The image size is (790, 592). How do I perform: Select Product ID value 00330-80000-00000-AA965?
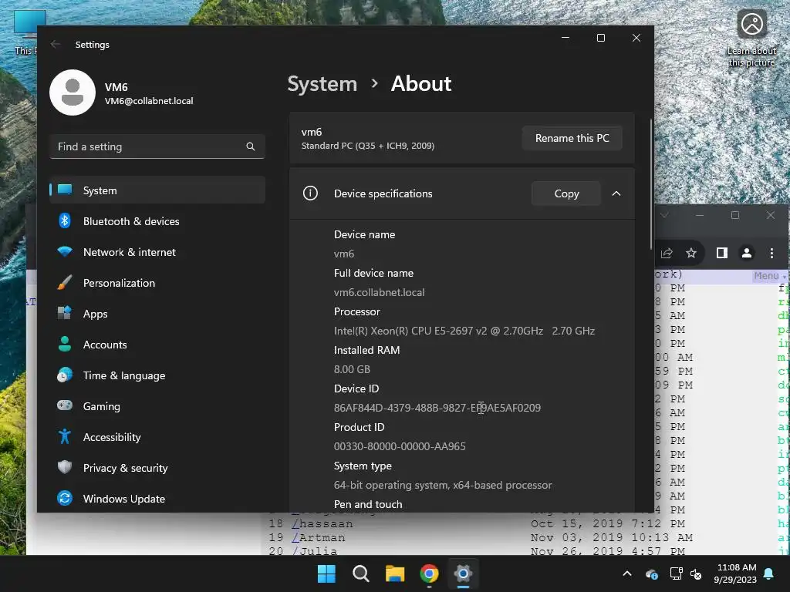[400, 446]
